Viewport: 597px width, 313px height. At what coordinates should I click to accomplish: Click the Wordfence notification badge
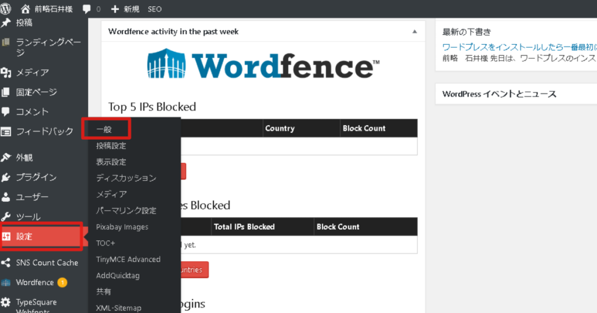pyautogui.click(x=62, y=282)
